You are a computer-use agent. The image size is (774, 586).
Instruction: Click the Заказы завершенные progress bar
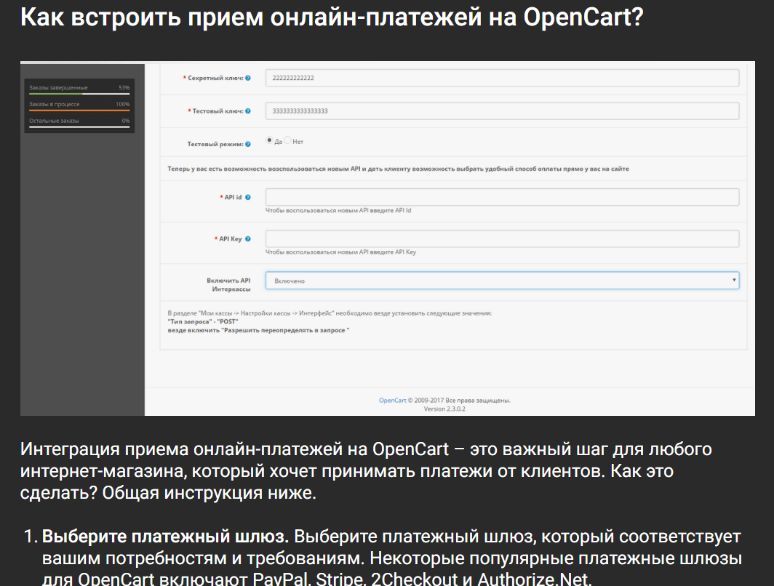(79, 95)
